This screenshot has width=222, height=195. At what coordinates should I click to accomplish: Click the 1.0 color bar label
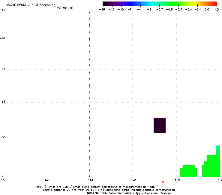click(x=217, y=10)
